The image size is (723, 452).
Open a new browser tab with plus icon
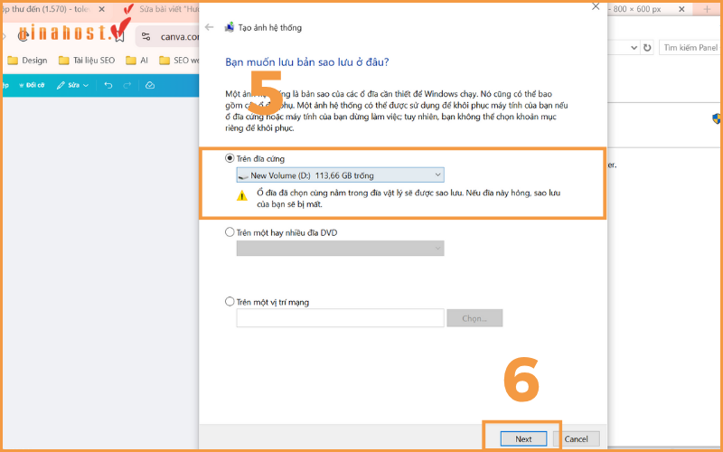tap(707, 8)
